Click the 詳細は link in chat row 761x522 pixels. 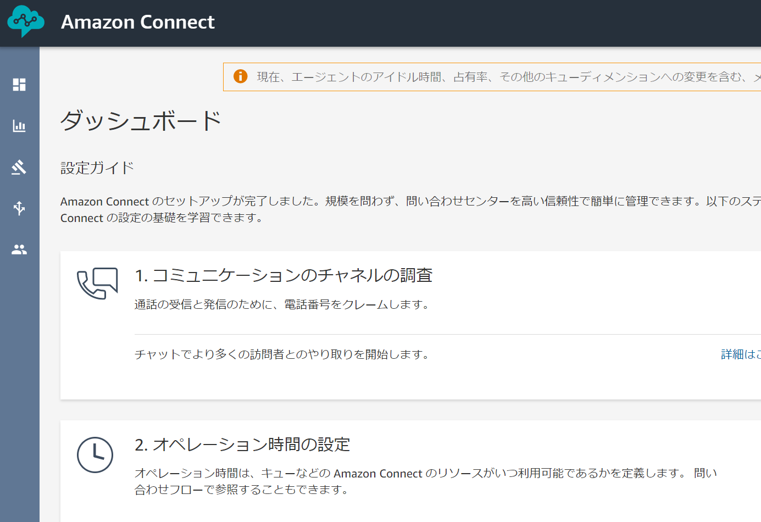741,354
